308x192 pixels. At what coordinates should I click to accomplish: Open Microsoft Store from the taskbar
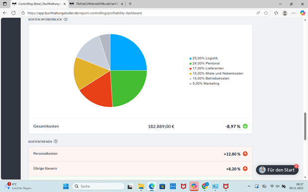(162, 186)
